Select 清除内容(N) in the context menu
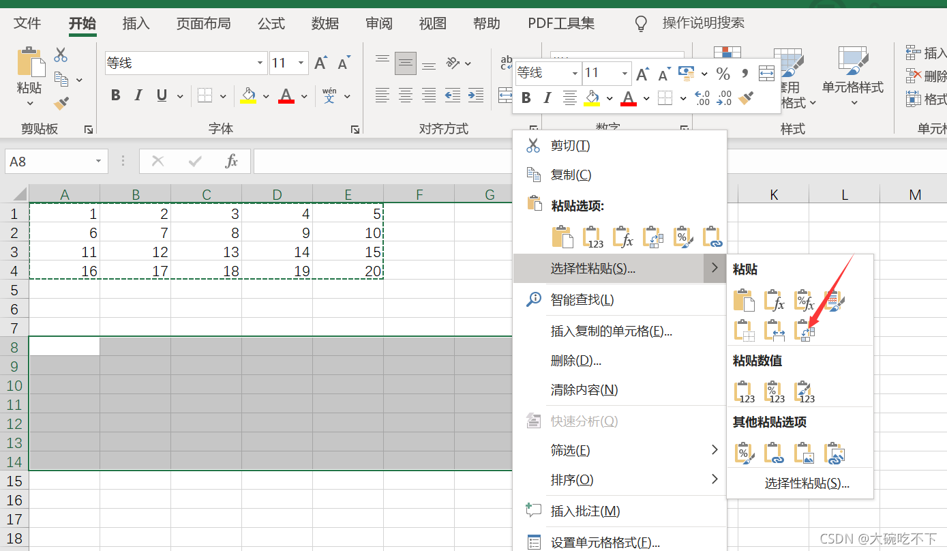Viewport: 947px width, 551px height. [x=620, y=390]
